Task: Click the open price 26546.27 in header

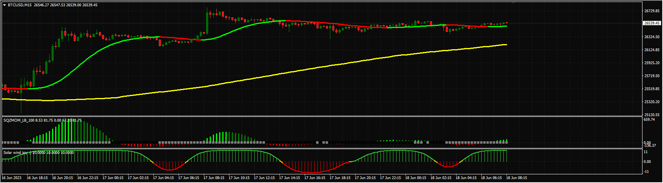Action: coord(41,5)
